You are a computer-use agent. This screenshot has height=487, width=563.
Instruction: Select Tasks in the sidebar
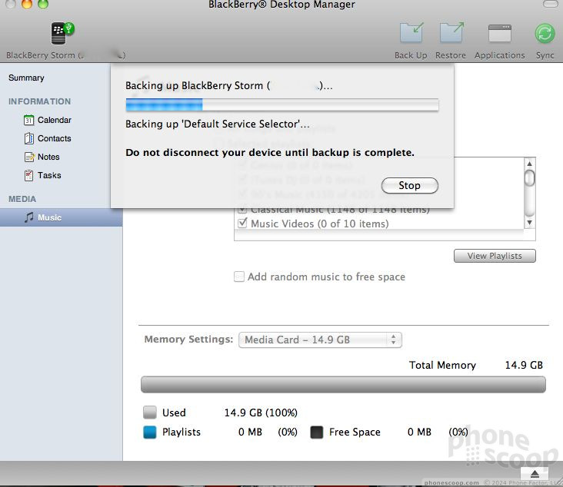click(x=49, y=175)
